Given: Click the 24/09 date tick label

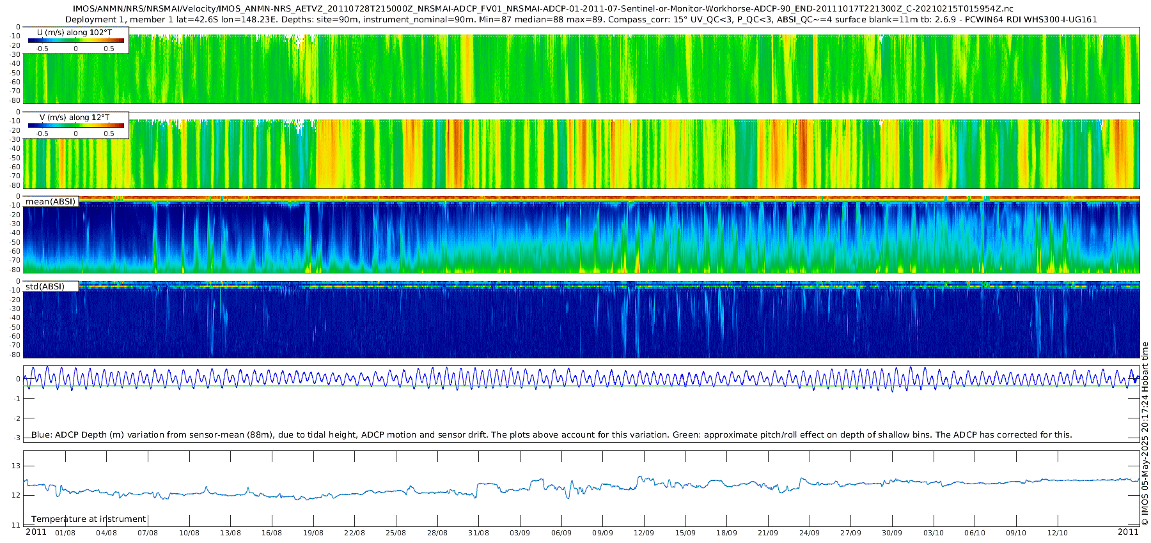Looking at the screenshot, I should (x=809, y=533).
